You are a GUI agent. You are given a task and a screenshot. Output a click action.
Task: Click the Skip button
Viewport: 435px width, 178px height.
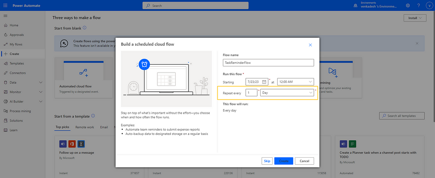coord(267,161)
